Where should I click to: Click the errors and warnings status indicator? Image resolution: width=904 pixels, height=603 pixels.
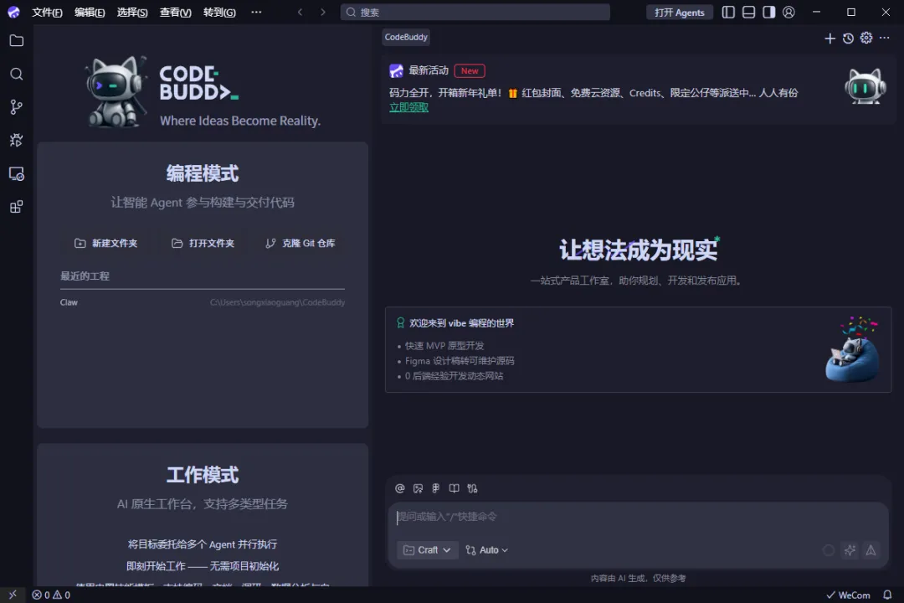tap(51, 595)
